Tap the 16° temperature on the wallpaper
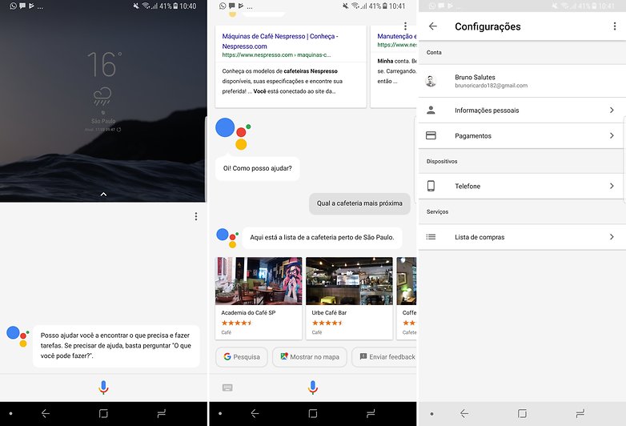Image resolution: width=626 pixels, height=426 pixels. click(104, 64)
